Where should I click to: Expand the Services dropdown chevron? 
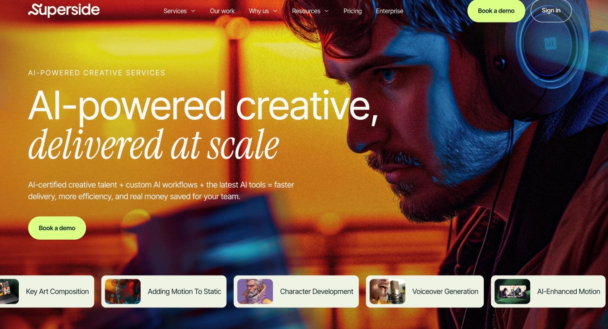tap(193, 11)
